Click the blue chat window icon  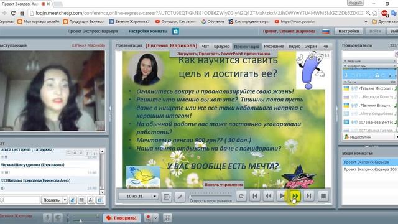[100, 200]
